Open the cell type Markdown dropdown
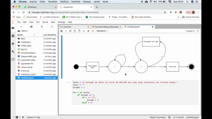 pyautogui.click(x=102, y=31)
